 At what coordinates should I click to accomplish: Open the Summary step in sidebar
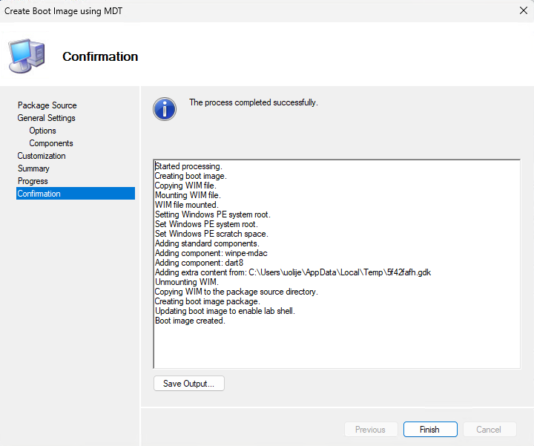pos(33,168)
